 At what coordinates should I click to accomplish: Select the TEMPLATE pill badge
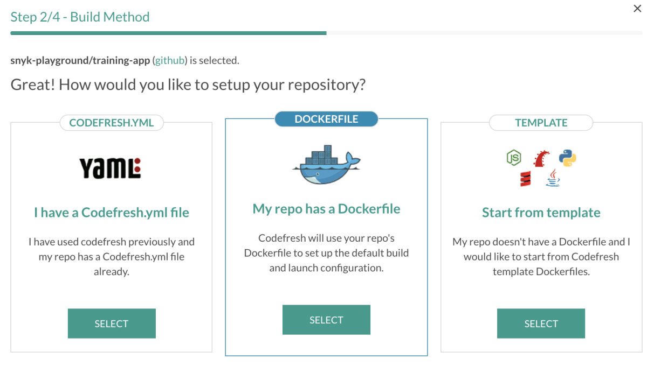pos(541,123)
